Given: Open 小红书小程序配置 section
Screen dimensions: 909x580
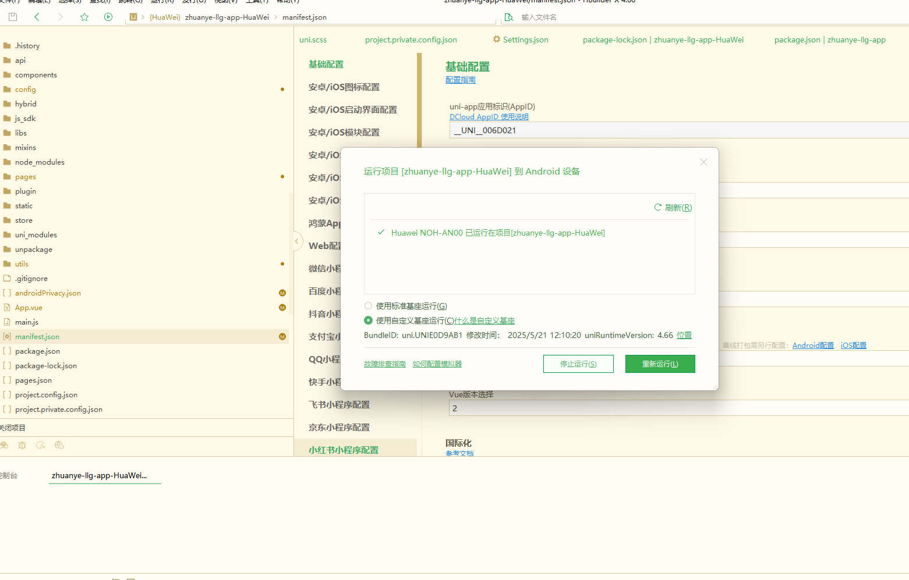Looking at the screenshot, I should (344, 450).
